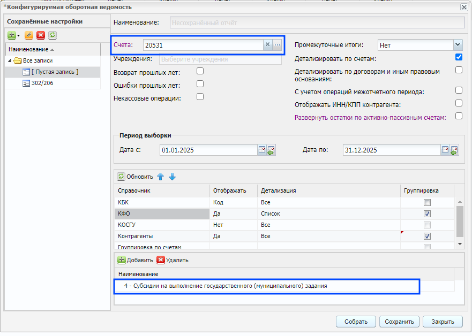Click the red delete setting icon

point(41,35)
